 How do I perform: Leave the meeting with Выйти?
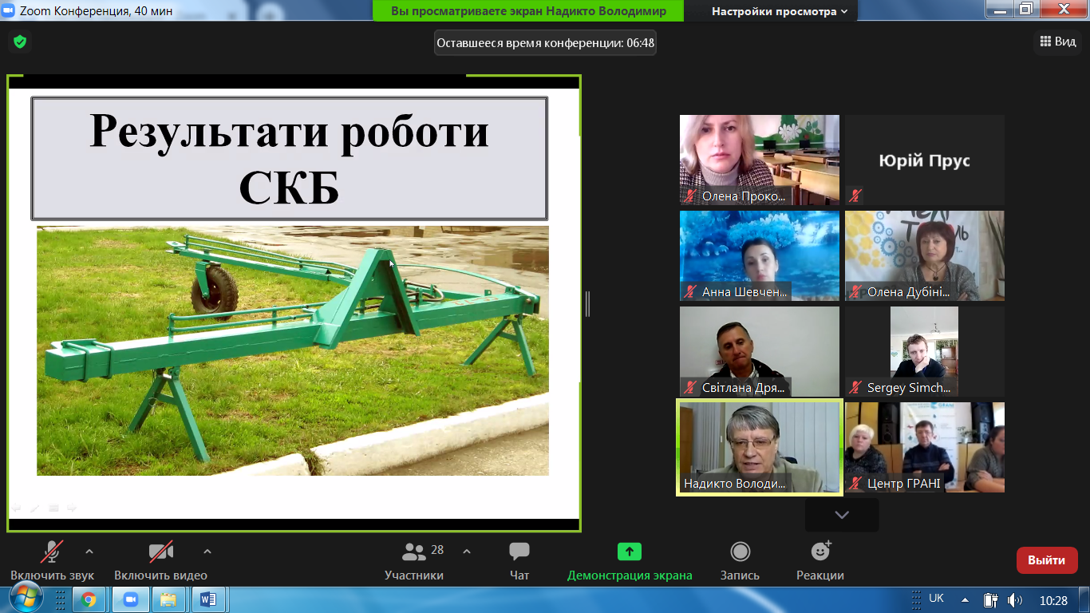tap(1047, 560)
